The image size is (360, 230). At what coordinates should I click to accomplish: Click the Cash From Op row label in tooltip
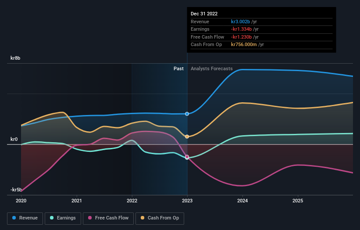[x=207, y=45]
